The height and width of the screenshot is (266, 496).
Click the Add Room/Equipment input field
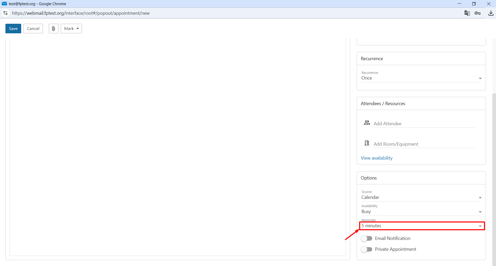click(x=424, y=144)
